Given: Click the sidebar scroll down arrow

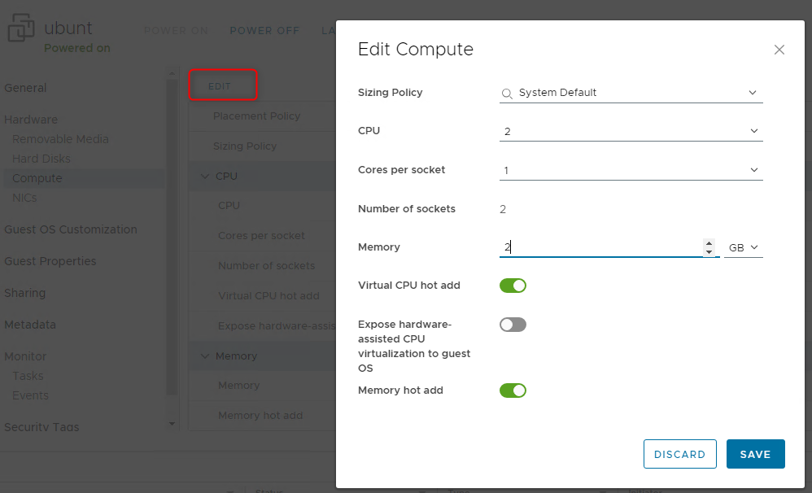Looking at the screenshot, I should (x=172, y=424).
